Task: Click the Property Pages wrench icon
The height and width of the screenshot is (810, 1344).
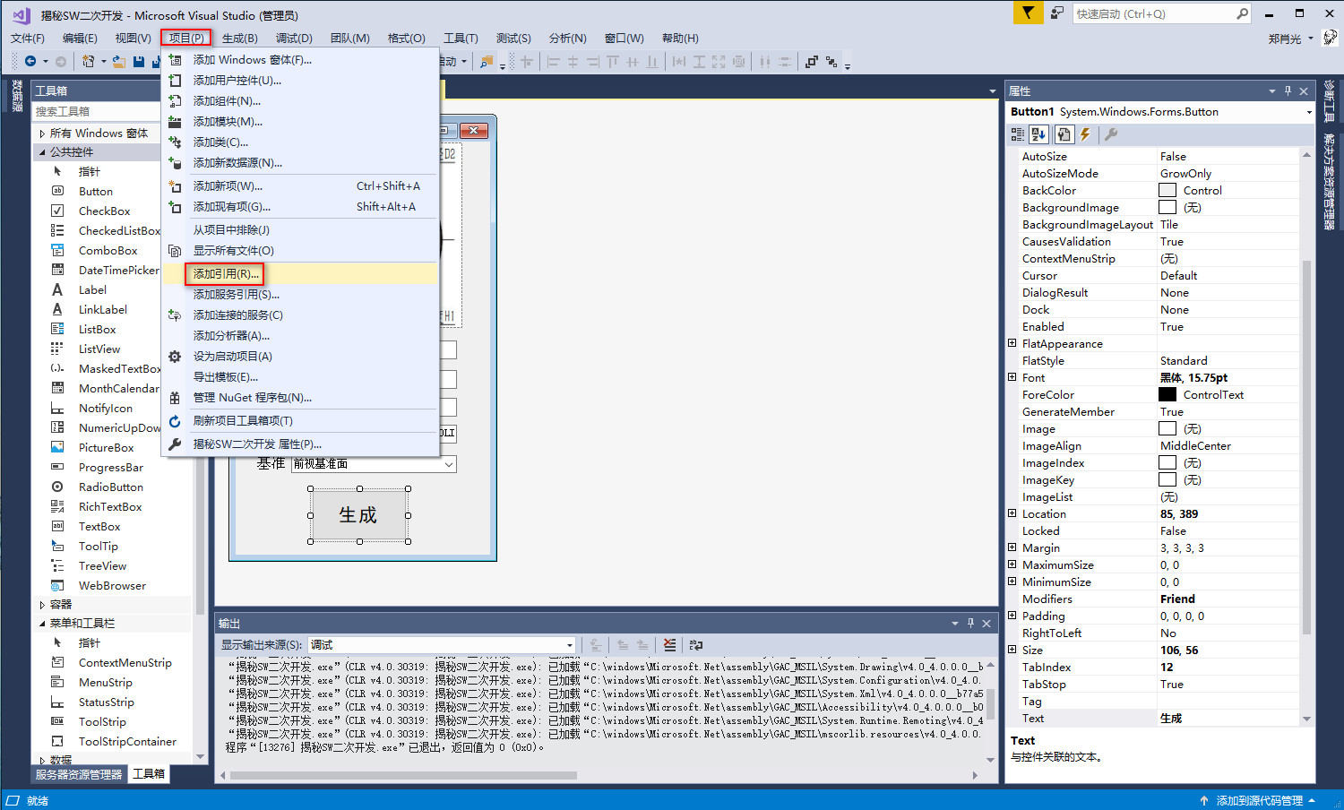Action: point(1111,134)
